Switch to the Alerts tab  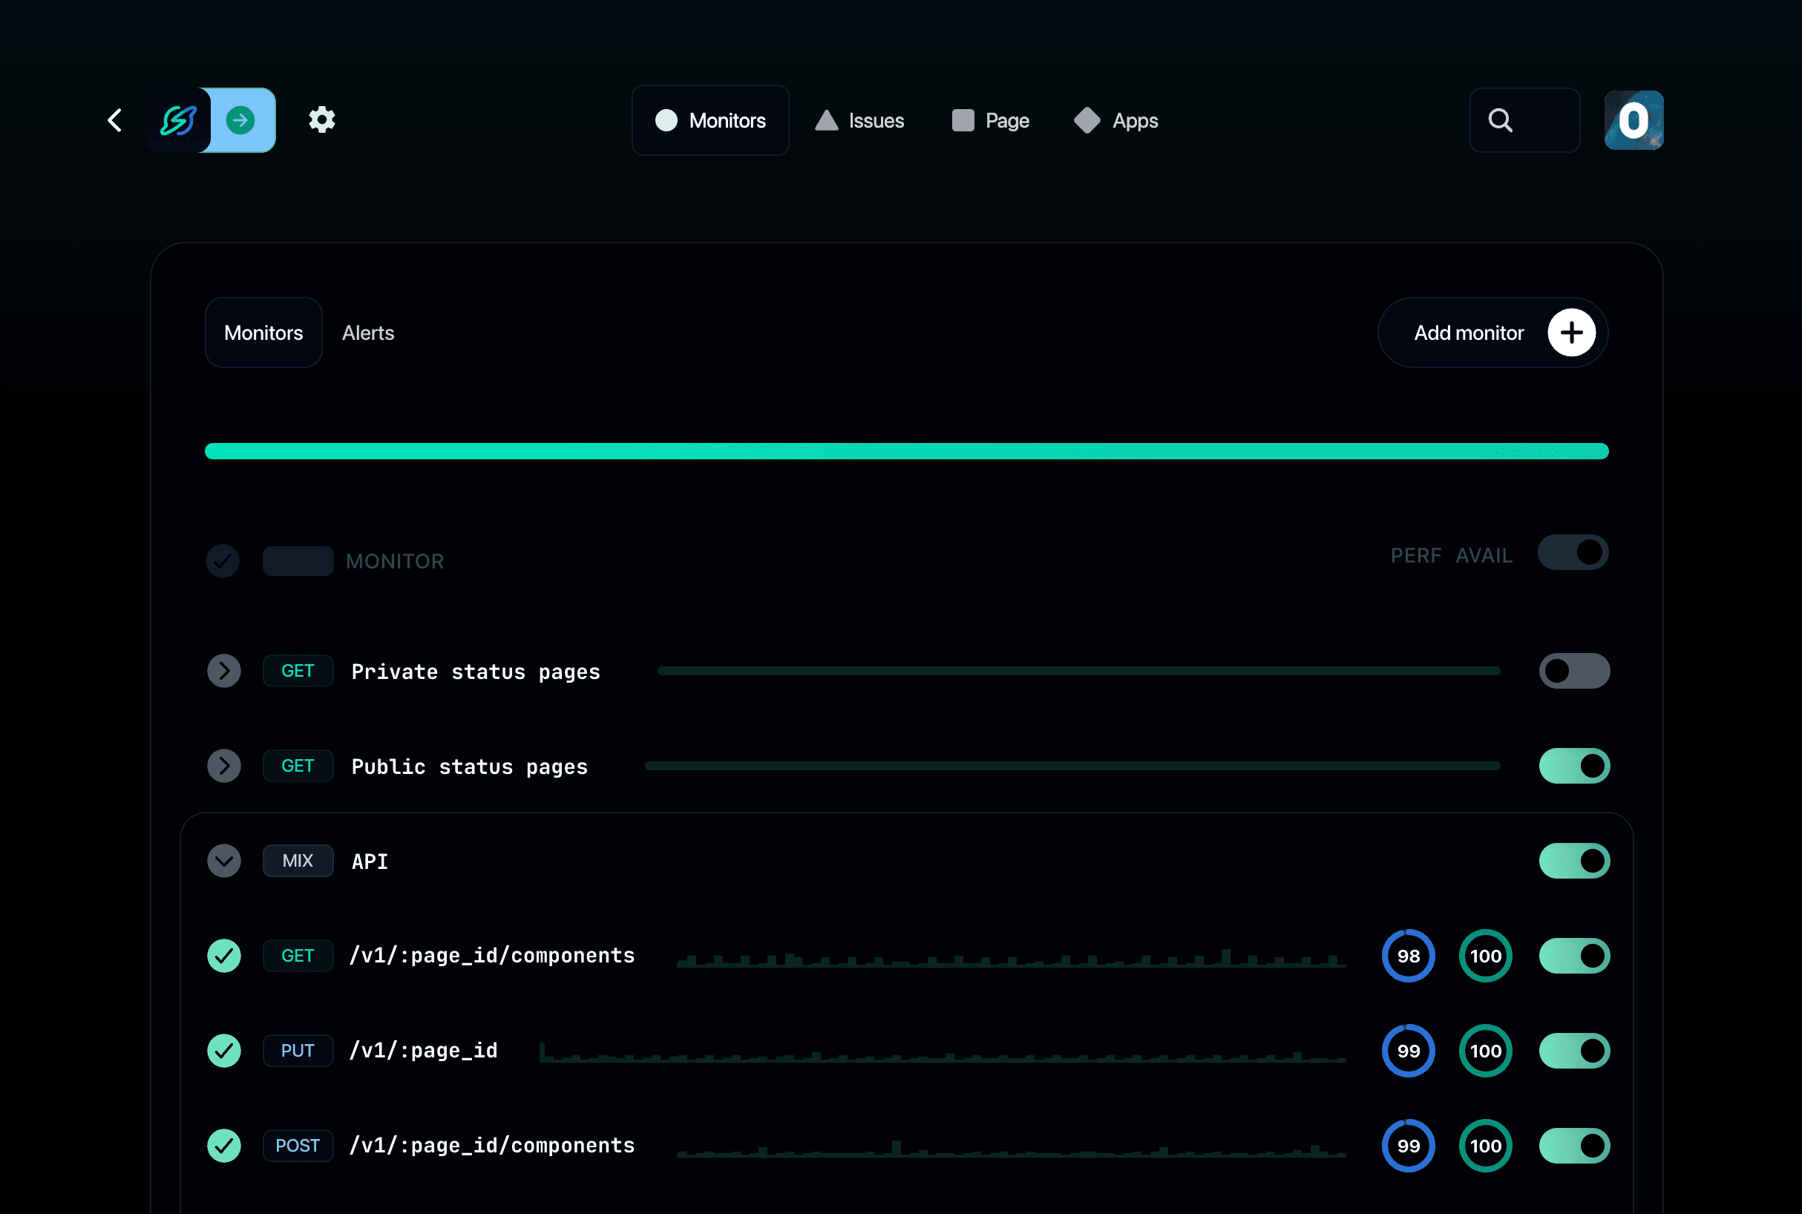[368, 333]
